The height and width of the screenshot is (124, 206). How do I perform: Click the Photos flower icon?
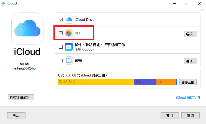[x=69, y=33]
